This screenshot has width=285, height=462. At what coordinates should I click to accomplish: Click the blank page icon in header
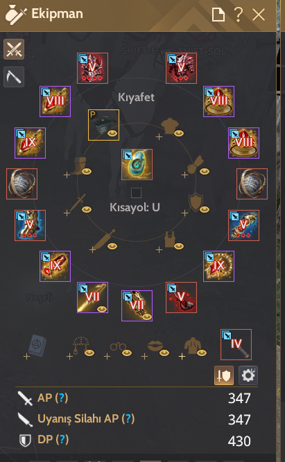218,15
